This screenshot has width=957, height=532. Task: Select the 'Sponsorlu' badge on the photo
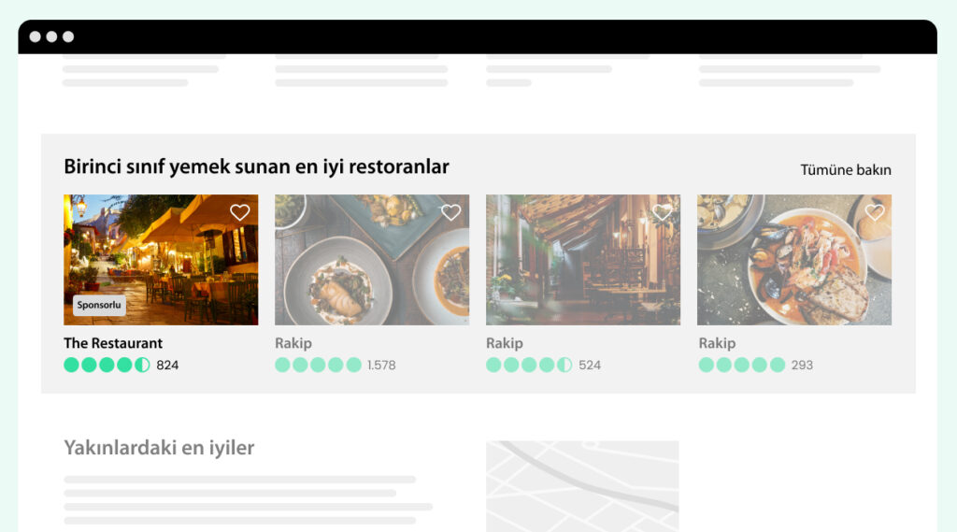coord(99,305)
